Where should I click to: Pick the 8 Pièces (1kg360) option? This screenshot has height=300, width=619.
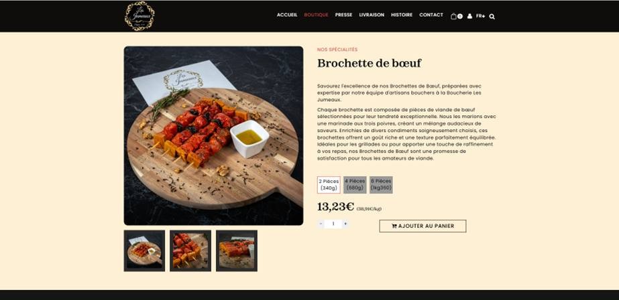coord(381,185)
